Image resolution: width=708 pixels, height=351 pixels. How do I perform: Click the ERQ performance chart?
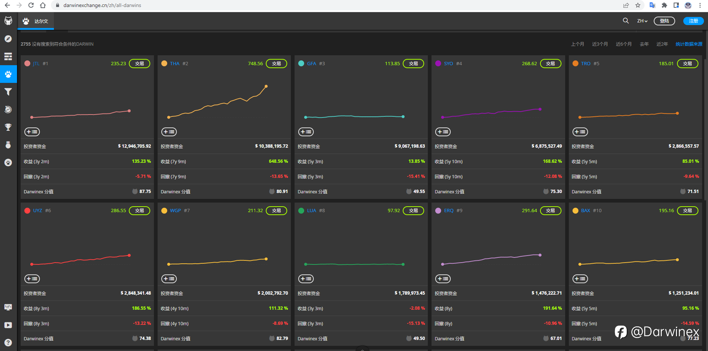[x=491, y=259]
